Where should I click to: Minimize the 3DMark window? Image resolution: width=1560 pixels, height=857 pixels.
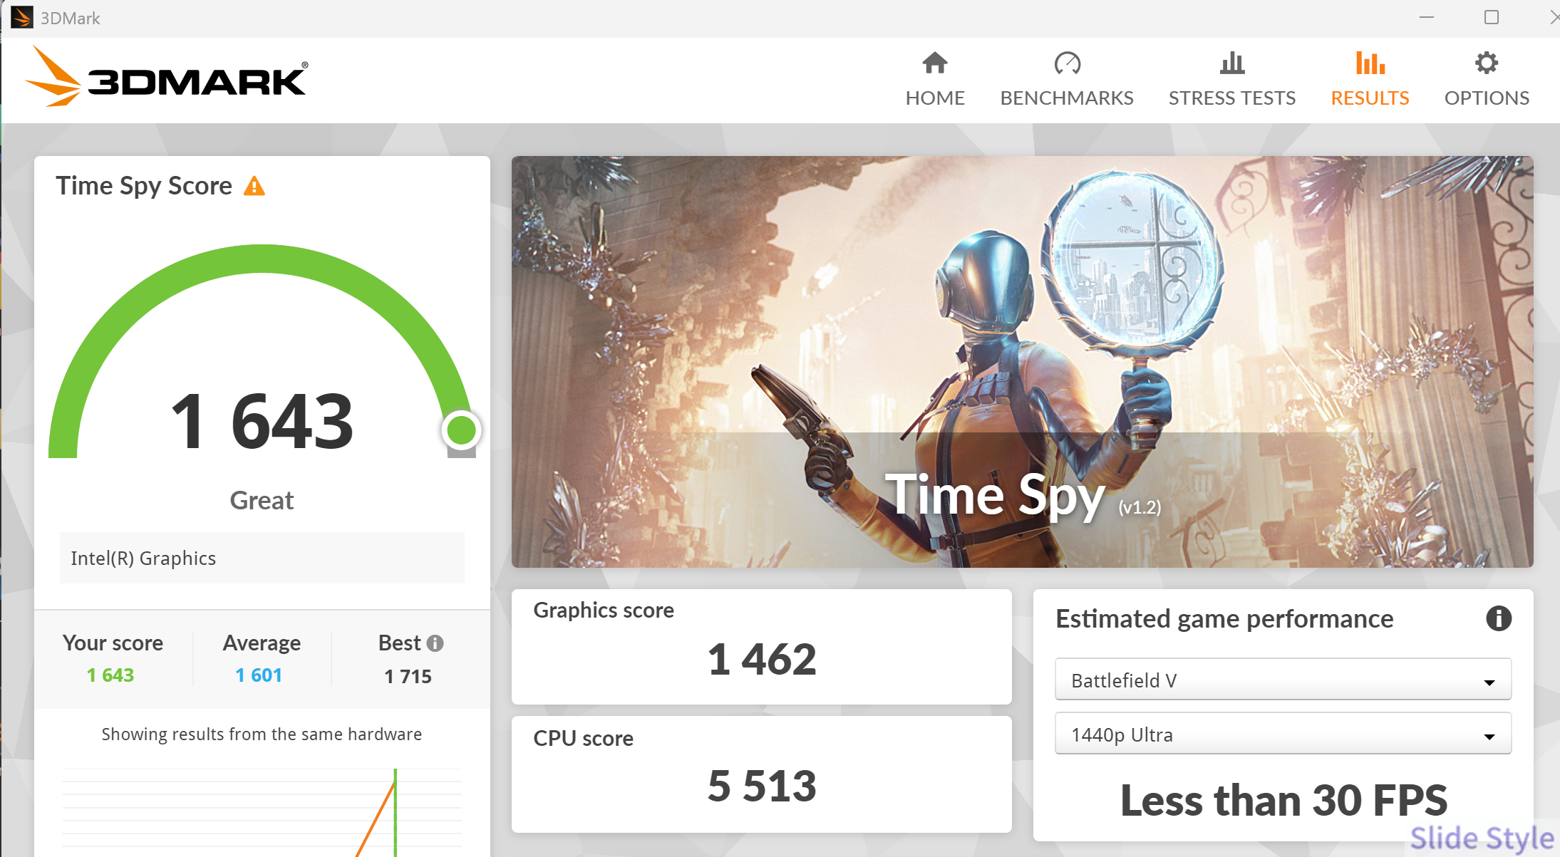(x=1427, y=17)
